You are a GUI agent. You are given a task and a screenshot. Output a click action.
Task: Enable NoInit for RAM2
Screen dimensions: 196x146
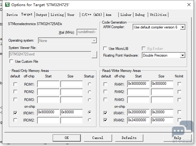click(x=179, y=92)
